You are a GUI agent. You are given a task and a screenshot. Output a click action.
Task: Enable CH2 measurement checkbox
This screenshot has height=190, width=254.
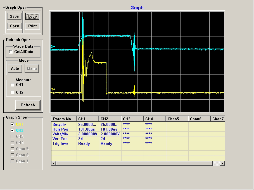tap(12, 92)
